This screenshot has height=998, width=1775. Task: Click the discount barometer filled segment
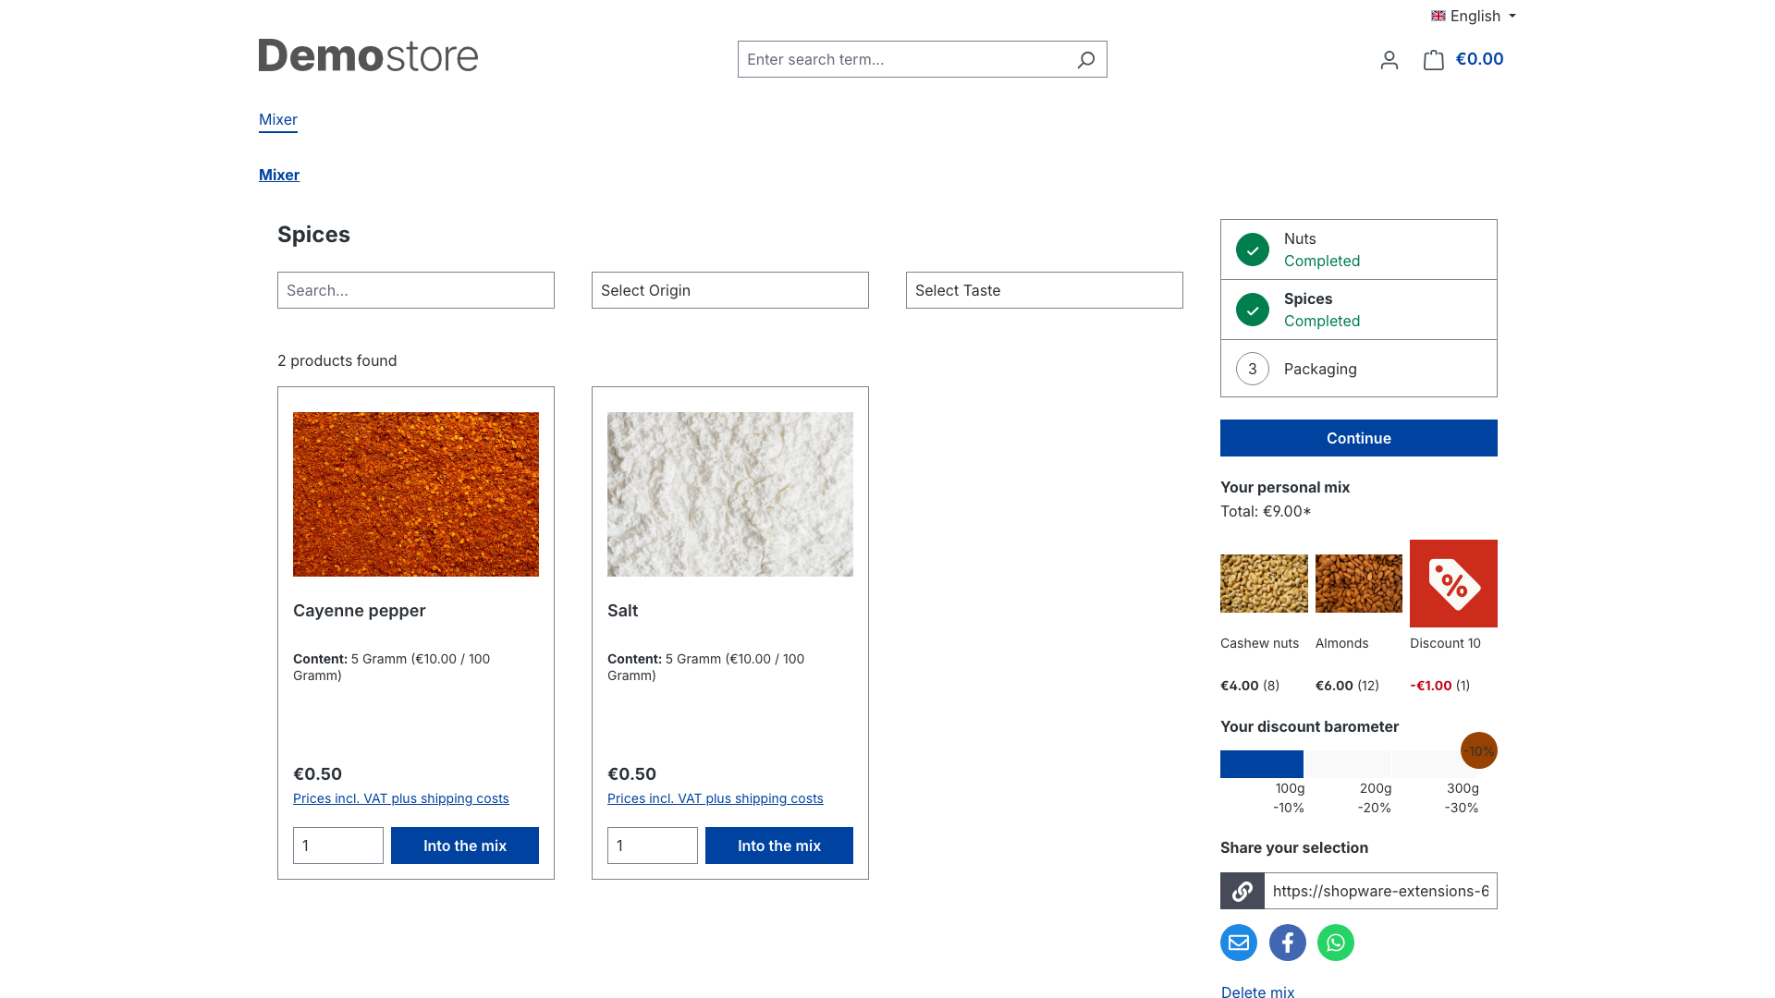(x=1262, y=764)
